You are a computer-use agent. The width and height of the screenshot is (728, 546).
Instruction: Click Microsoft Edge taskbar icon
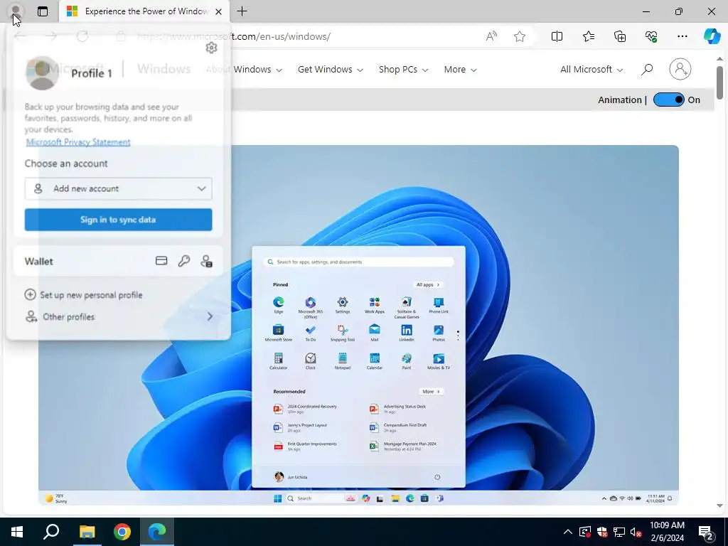pyautogui.click(x=157, y=532)
